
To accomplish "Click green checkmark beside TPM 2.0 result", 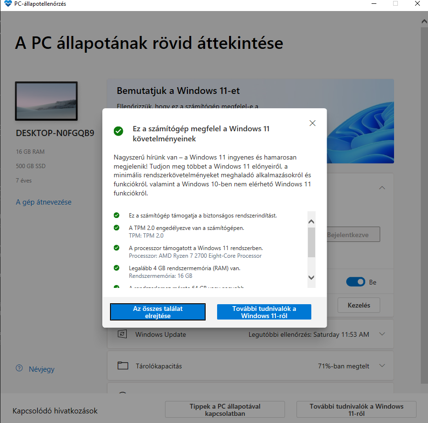I will [x=117, y=228].
